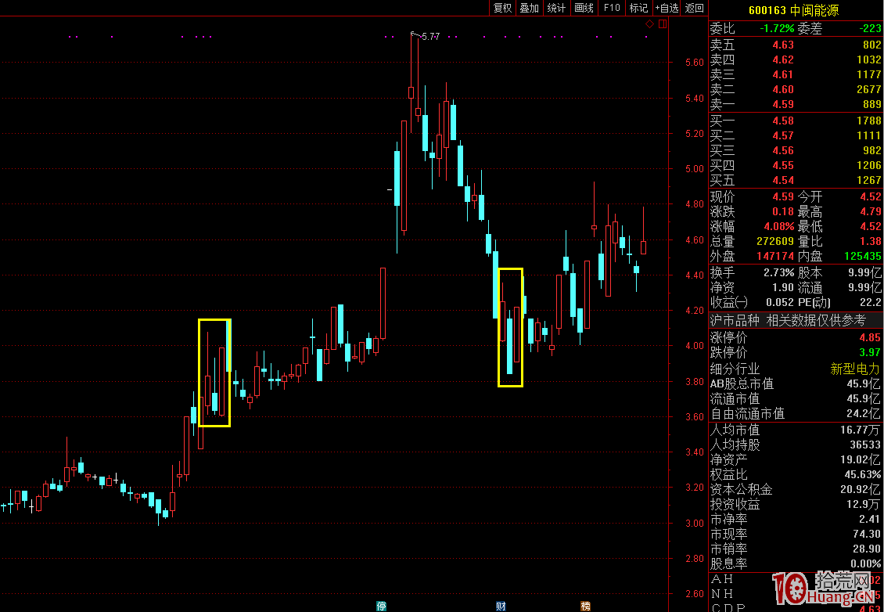Click the 买一 4.58 bid row
This screenshot has height=612, width=884.
coord(796,121)
